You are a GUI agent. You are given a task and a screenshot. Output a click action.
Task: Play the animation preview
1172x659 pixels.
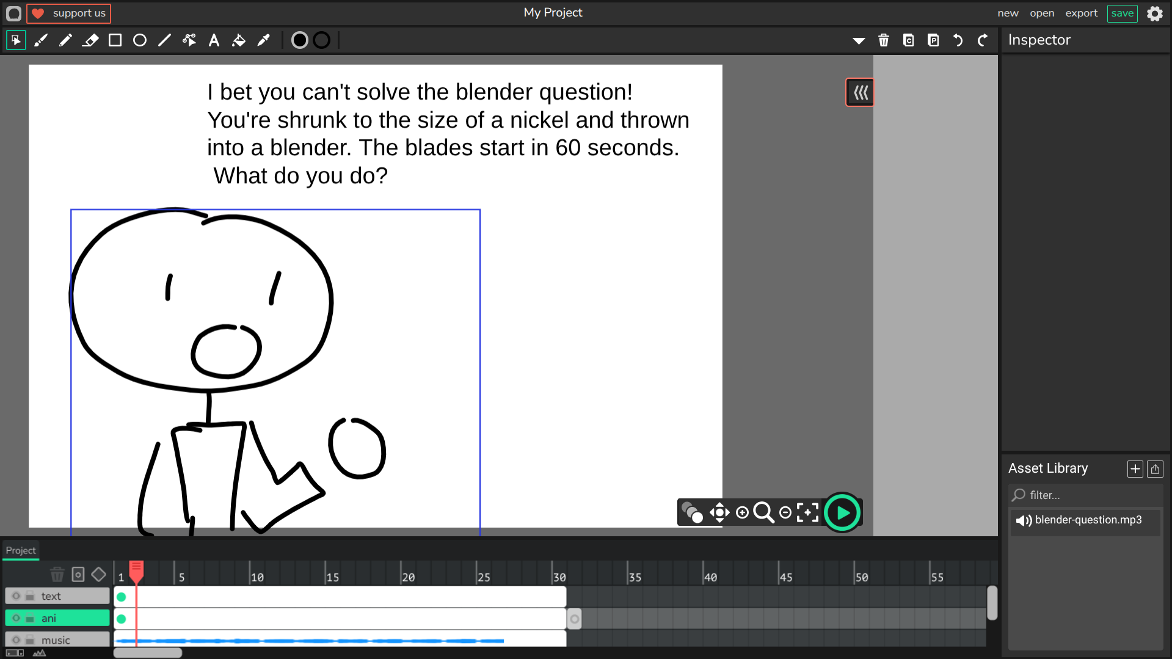(842, 512)
